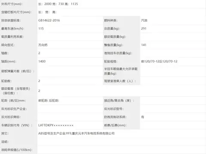Click the total mass value 291

tap(144, 29)
